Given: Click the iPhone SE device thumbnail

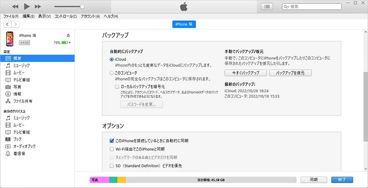Looking at the screenshot, I should click(10, 39).
